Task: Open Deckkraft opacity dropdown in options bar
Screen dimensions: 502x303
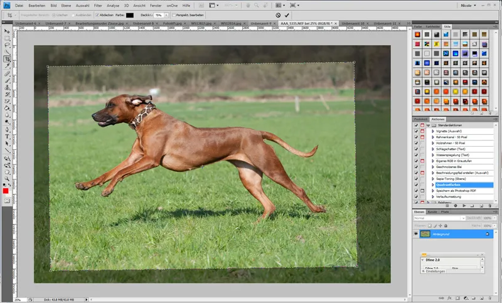Action: coord(166,15)
